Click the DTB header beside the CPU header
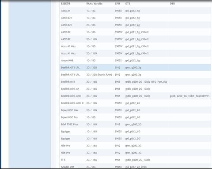Viewport: 212px width, 169px height. pos(128,4)
